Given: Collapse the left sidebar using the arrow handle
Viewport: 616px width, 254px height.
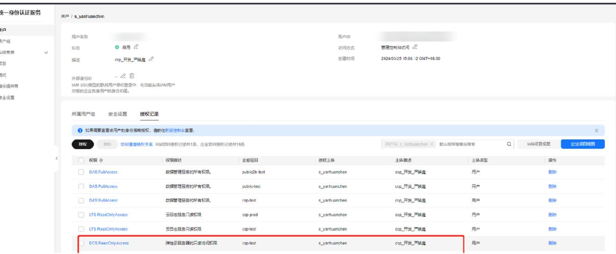Looking at the screenshot, I should (x=56, y=158).
